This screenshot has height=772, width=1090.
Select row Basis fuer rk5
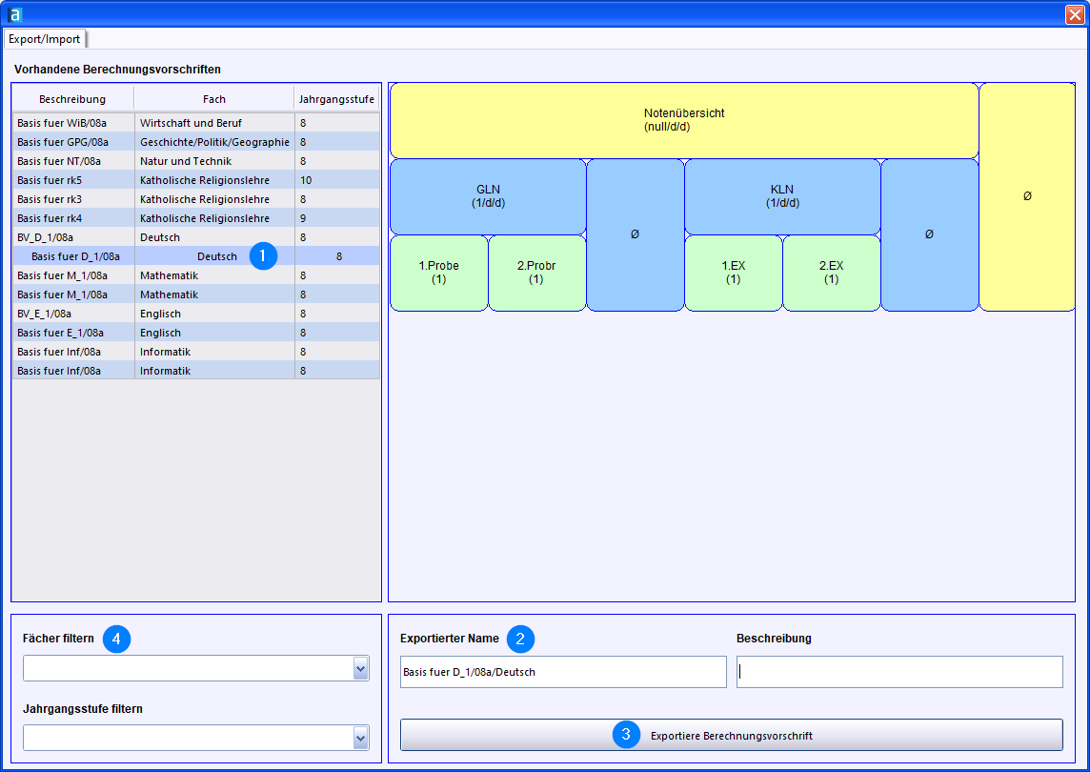point(196,180)
